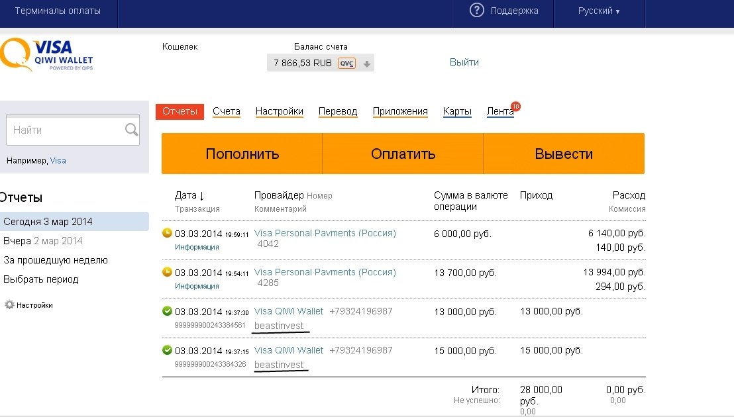Open Visa Personal Payments 4042 provider link

click(x=325, y=233)
